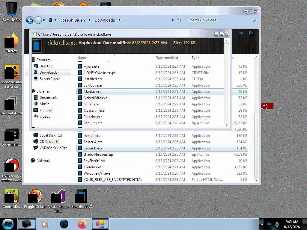307x230 pixels.
Task: Open the Pictures library
Action: [x=46, y=110]
